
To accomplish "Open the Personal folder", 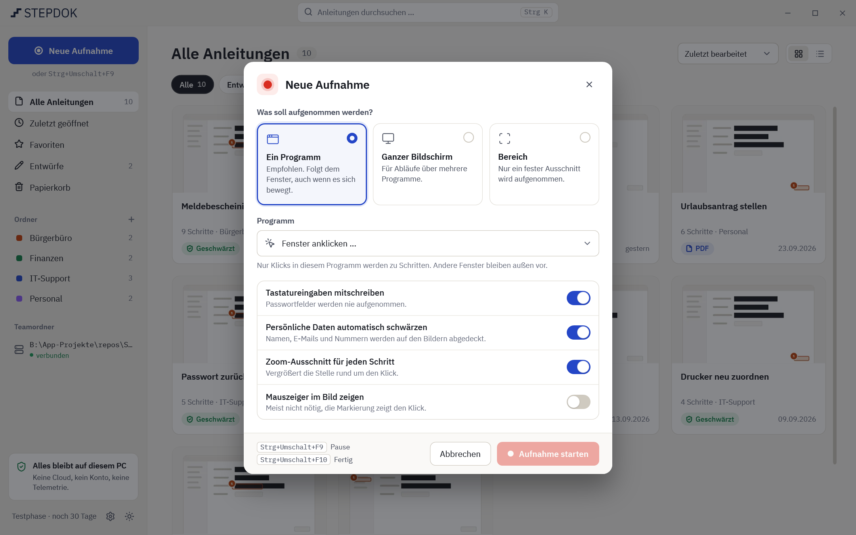I will (x=73, y=298).
